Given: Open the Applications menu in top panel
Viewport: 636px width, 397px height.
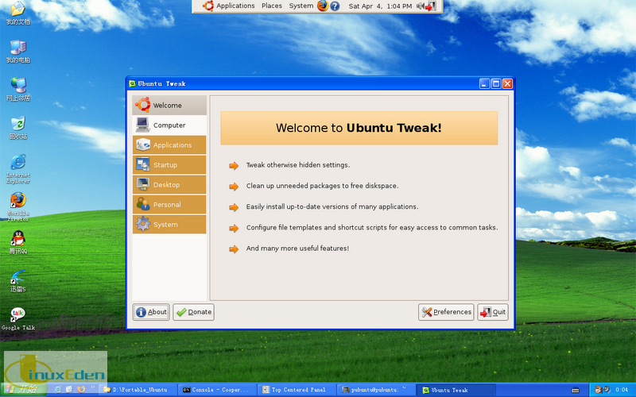Looking at the screenshot, I should coord(235,6).
